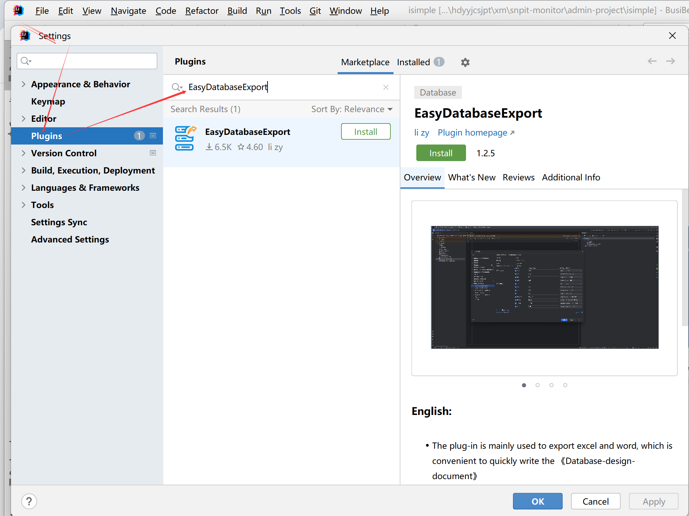The height and width of the screenshot is (516, 689).
Task: Click the EasyDatabaseExport plugin logo icon
Action: 185,138
